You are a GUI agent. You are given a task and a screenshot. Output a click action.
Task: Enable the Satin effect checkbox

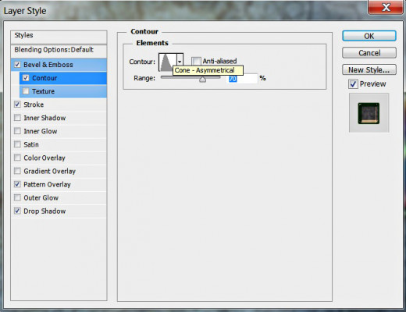(x=17, y=144)
